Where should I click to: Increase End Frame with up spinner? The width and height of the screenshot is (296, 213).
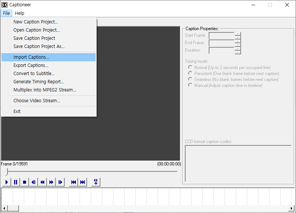point(238,41)
